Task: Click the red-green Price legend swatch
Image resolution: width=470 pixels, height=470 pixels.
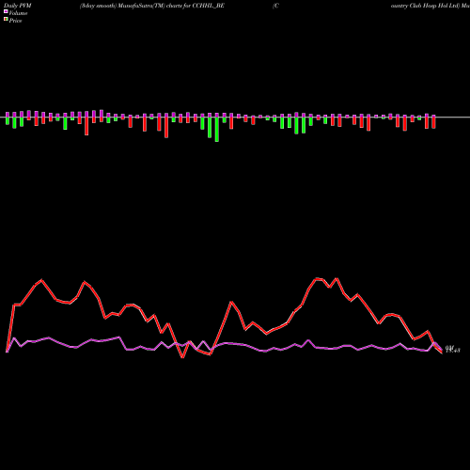Action: 6,20
